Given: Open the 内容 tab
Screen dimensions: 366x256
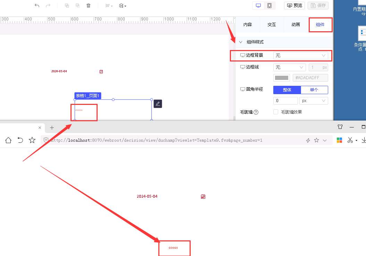Looking at the screenshot, I should (248, 25).
